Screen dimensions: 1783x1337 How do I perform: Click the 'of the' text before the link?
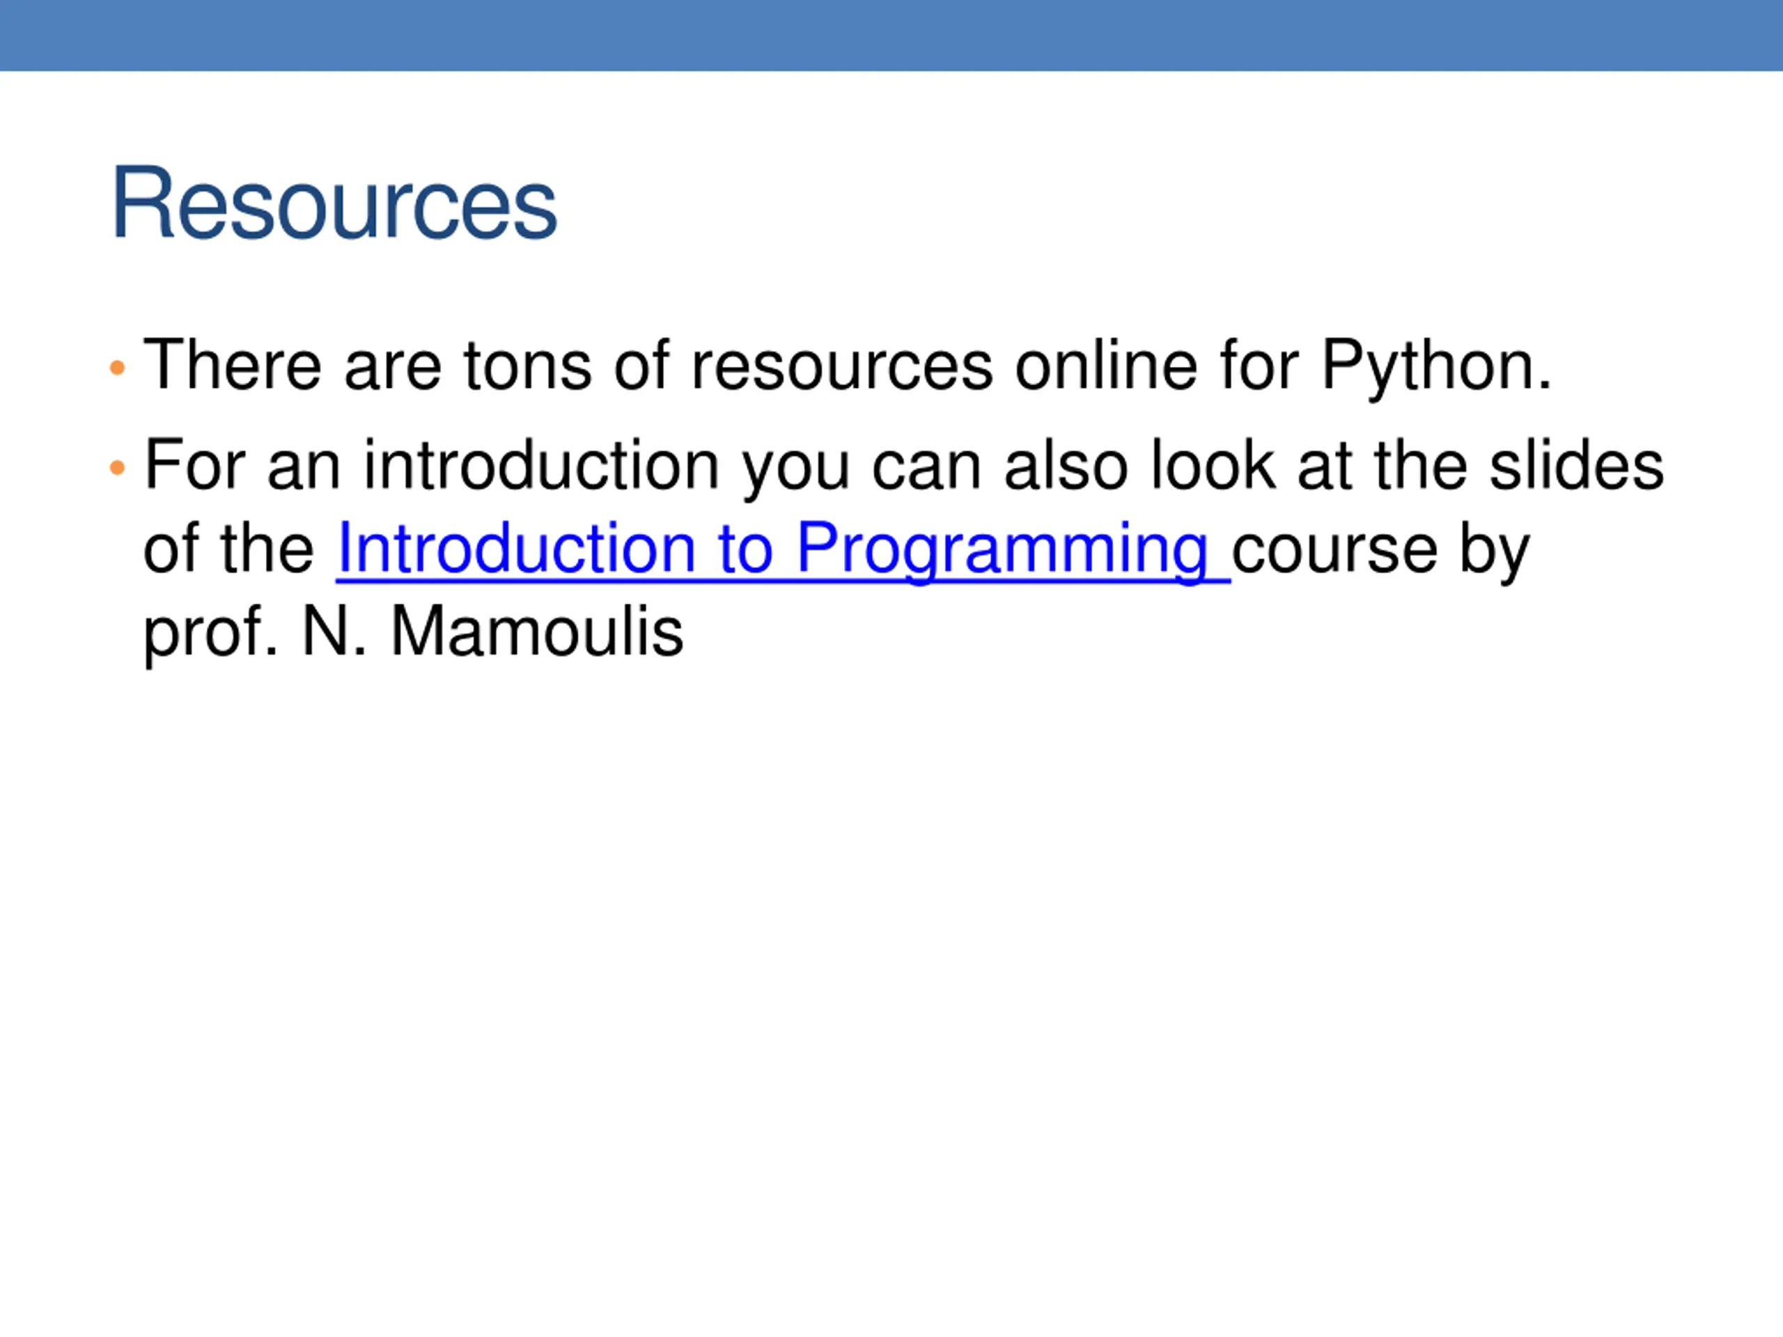point(229,549)
